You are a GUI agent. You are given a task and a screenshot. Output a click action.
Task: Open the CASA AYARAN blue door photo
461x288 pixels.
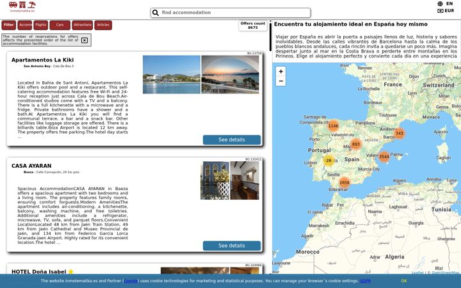215,180
